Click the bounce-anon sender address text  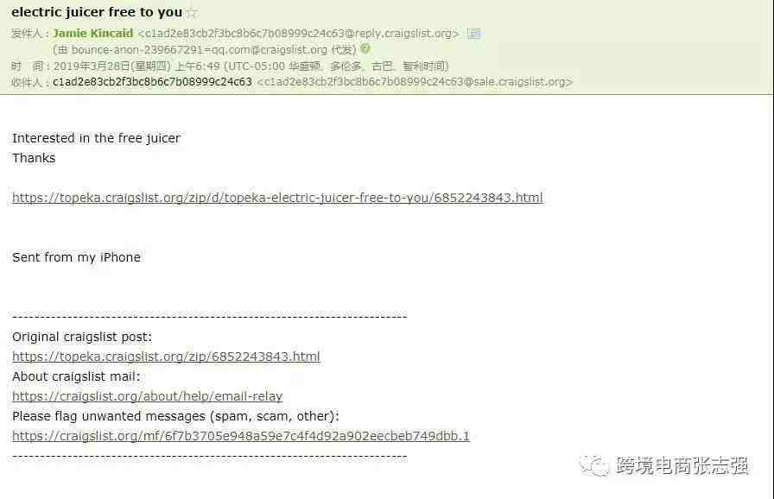pos(199,50)
